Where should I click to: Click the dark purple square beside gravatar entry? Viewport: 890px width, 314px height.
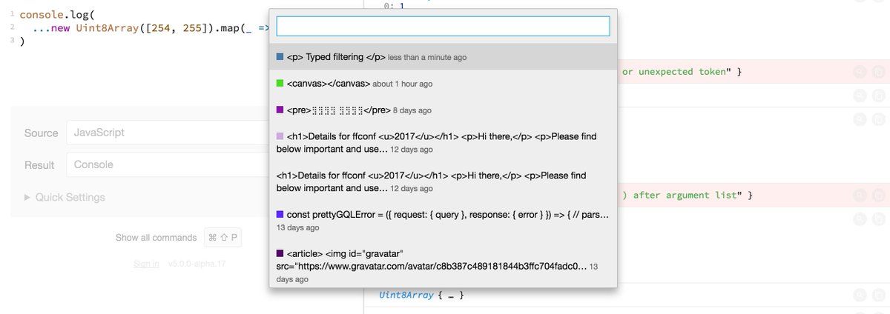280,254
